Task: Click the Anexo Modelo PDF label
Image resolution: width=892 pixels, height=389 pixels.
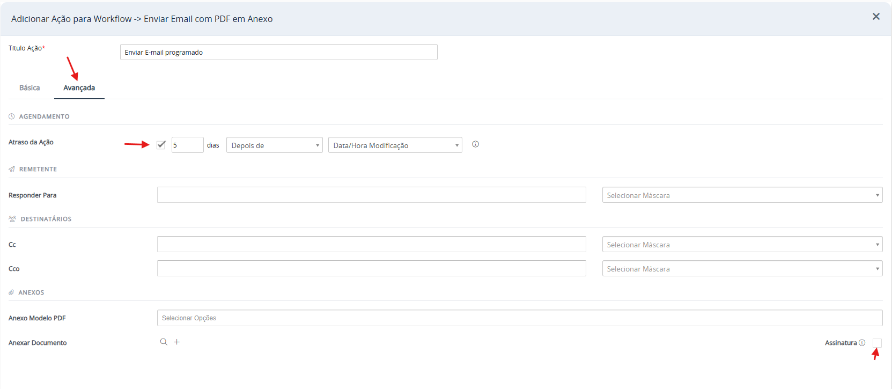Action: point(37,318)
